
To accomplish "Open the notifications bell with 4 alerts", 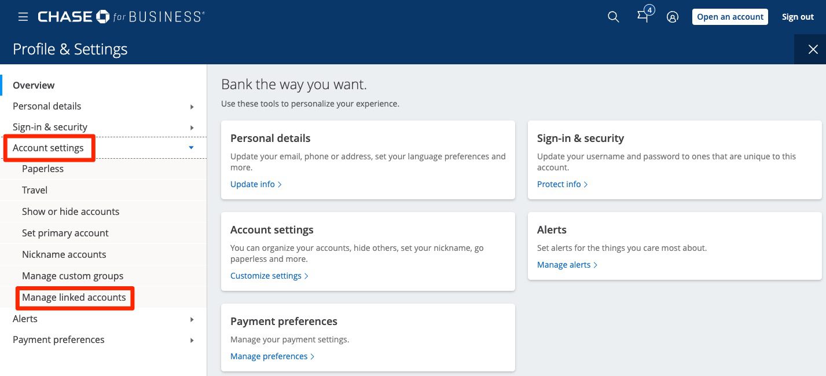I will pyautogui.click(x=643, y=17).
